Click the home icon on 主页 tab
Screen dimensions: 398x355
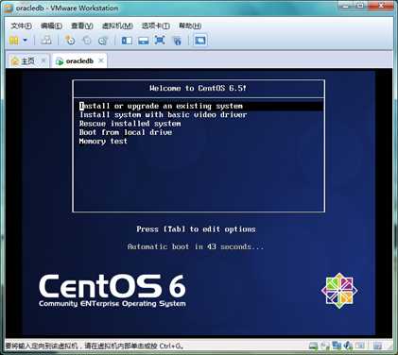point(15,60)
